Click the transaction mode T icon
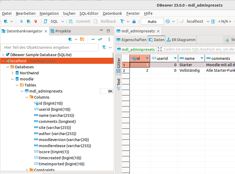 122,21
